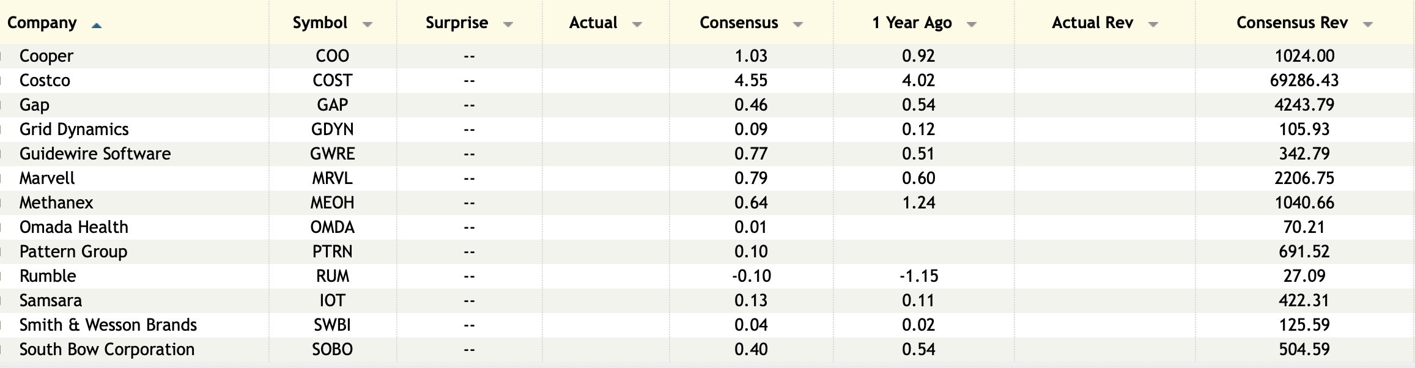The height and width of the screenshot is (368, 1415).
Task: Click the South Bow Corporation name
Action: click(107, 350)
